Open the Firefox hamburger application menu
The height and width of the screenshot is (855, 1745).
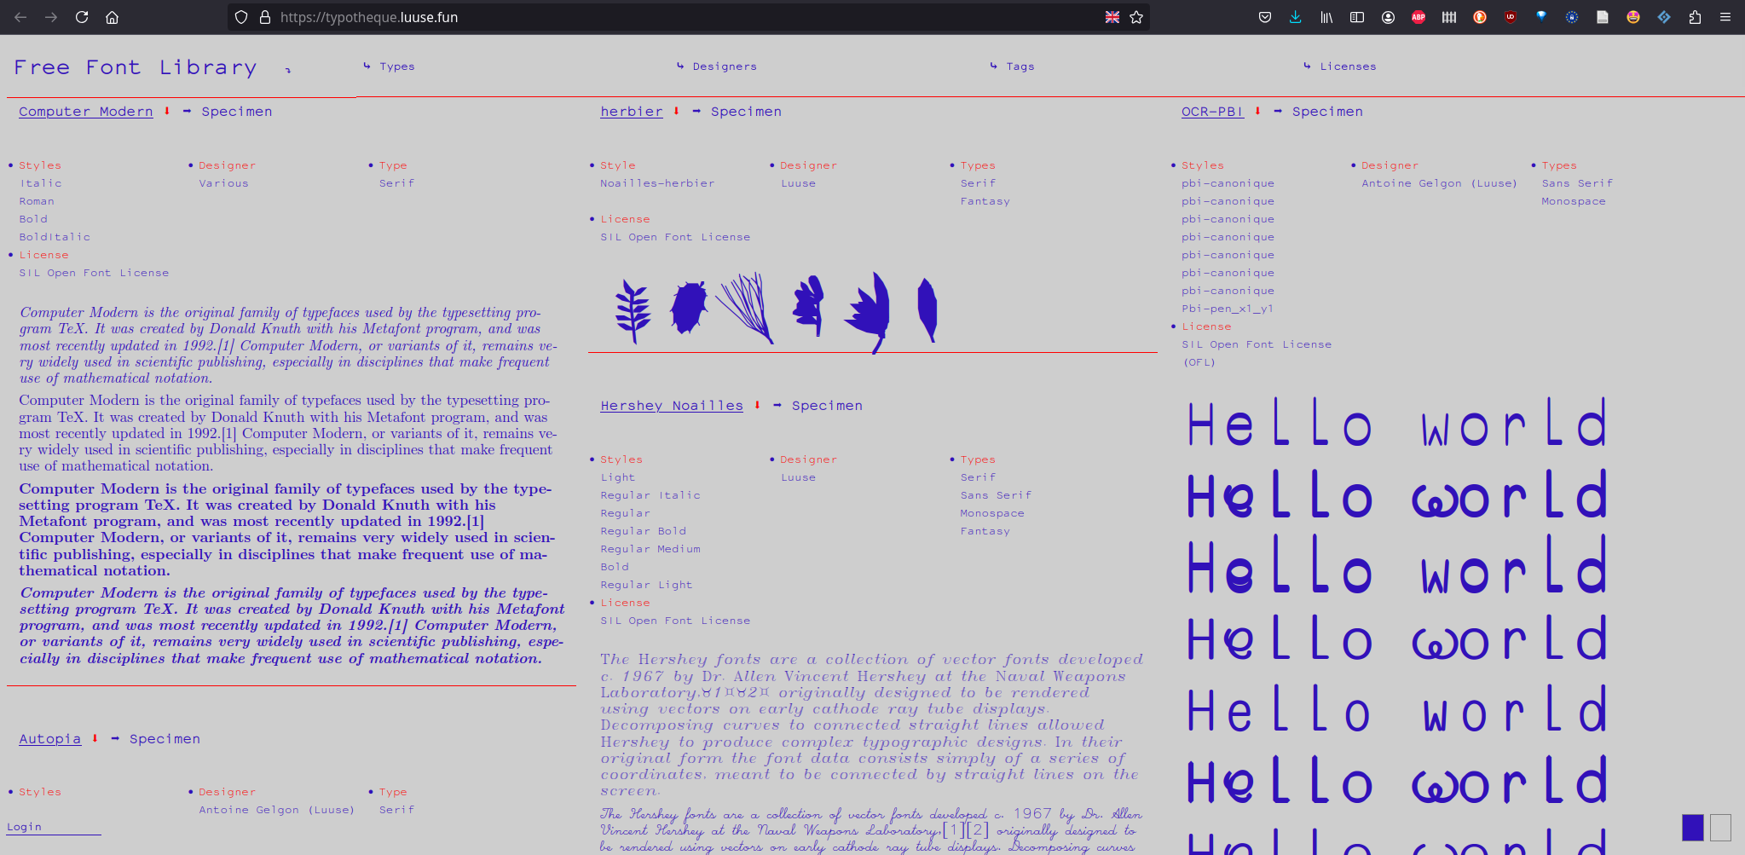point(1725,17)
